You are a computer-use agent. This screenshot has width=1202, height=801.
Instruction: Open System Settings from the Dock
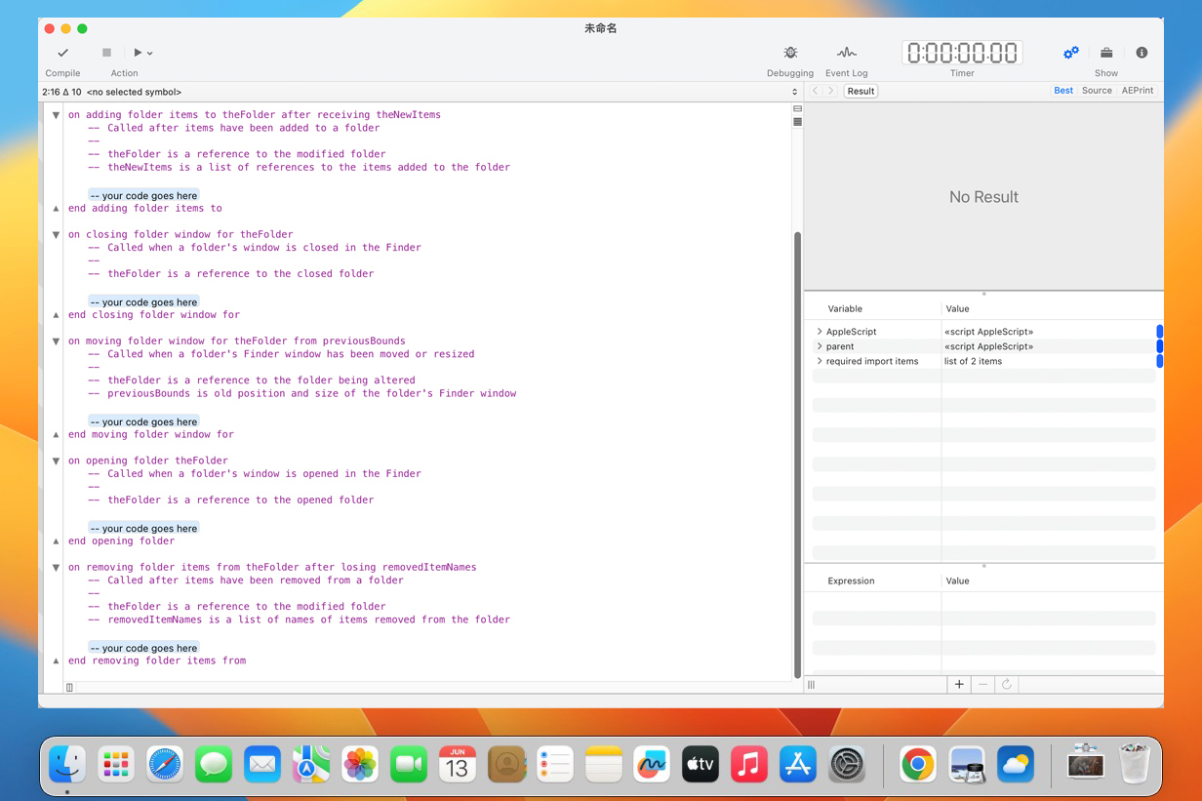846,764
